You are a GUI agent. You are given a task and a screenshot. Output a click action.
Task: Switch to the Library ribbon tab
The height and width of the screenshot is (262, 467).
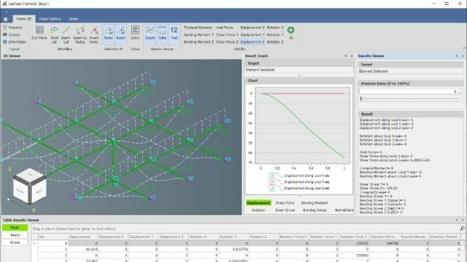coord(73,19)
